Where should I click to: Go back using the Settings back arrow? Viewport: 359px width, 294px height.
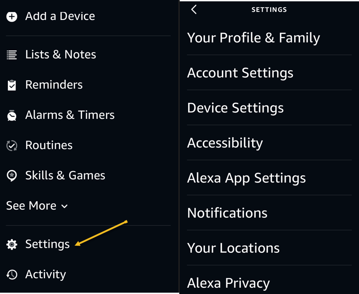pos(194,9)
